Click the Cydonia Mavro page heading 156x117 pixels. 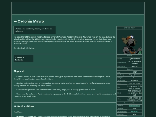31,21
